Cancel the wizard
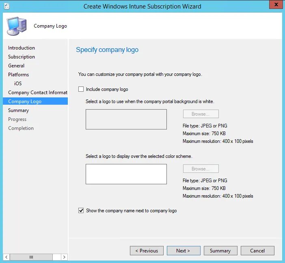 click(x=257, y=251)
